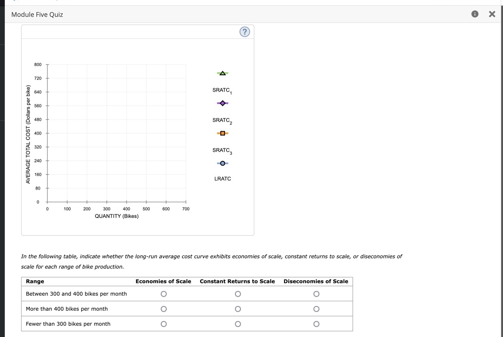Image resolution: width=503 pixels, height=337 pixels.
Task: Click the SRATC1 legend label text
Action: click(222, 90)
